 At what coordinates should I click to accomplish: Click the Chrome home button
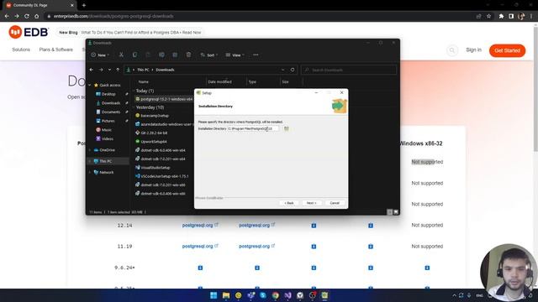click(x=36, y=16)
